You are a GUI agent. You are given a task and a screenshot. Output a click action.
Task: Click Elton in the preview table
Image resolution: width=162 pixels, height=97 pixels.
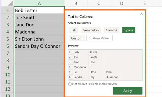[93, 72]
